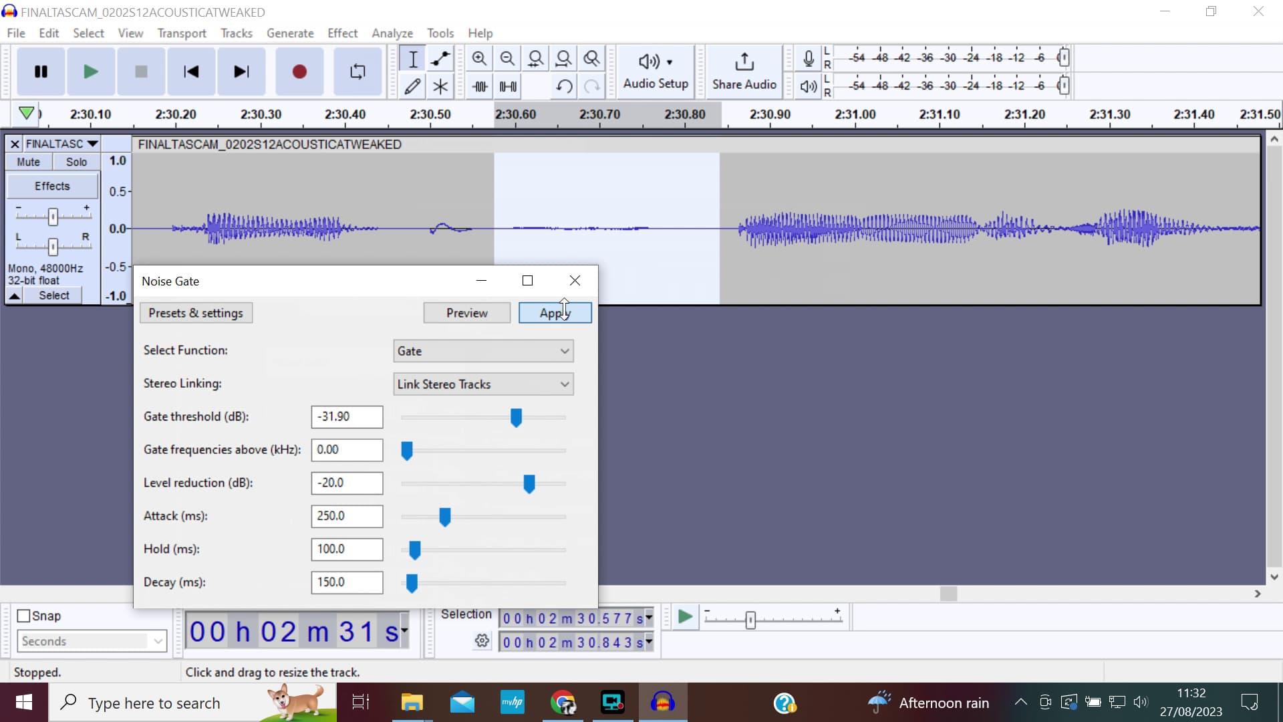Click the Stop transport button
The height and width of the screenshot is (722, 1283).
click(141, 72)
